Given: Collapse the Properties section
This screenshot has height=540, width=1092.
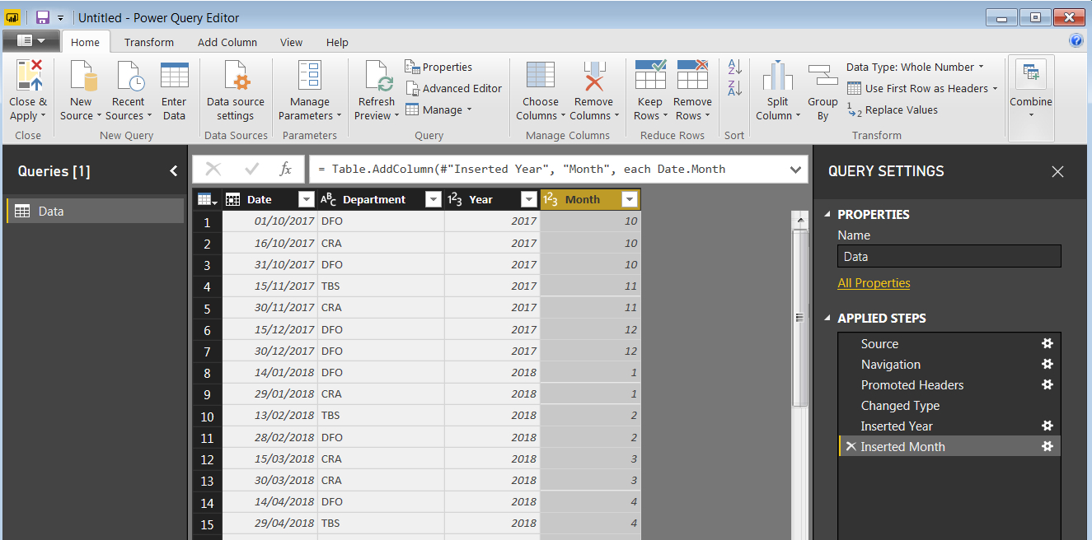Looking at the screenshot, I should pos(828,214).
